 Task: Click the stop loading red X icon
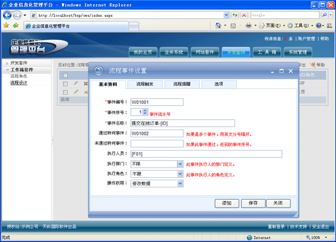click(244, 15)
